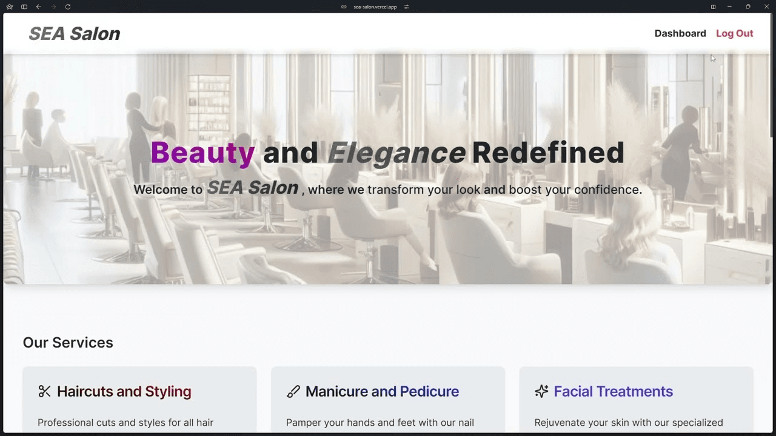776x436 pixels.
Task: Select the Manicure and Pedicure heading
Action: [x=382, y=391]
